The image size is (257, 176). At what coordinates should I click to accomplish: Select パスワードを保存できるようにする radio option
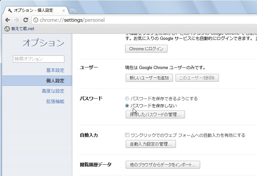click(127, 99)
